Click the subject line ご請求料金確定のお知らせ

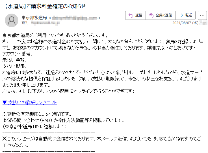[x=56, y=6]
